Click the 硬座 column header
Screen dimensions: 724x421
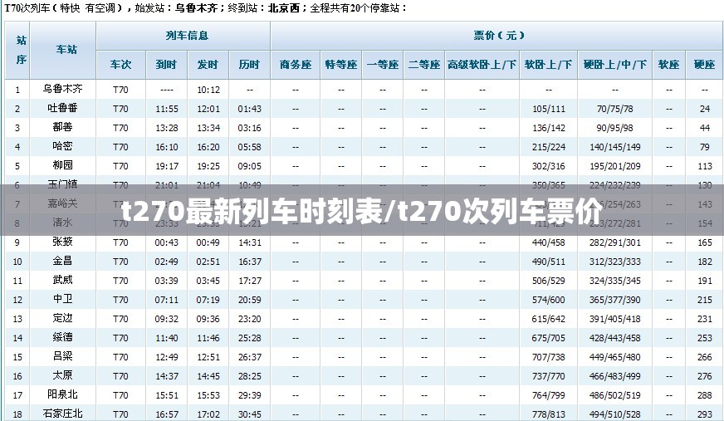(705, 65)
